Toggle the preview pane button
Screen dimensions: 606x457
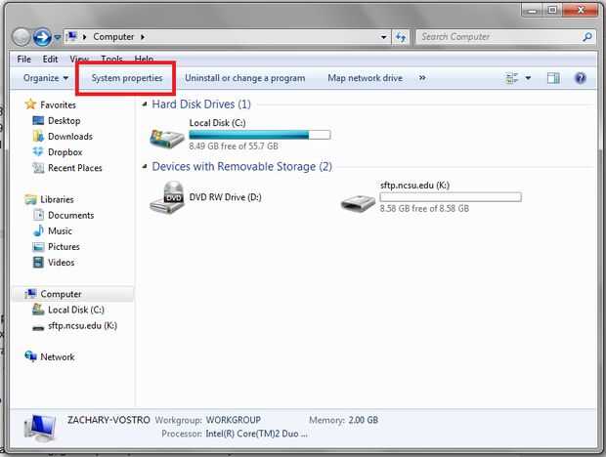coord(553,78)
